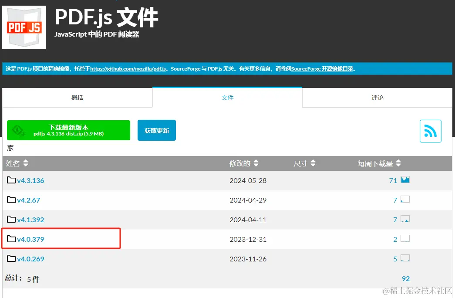
Task: Sort files by the 修改的 column arrows
Action: [x=256, y=163]
